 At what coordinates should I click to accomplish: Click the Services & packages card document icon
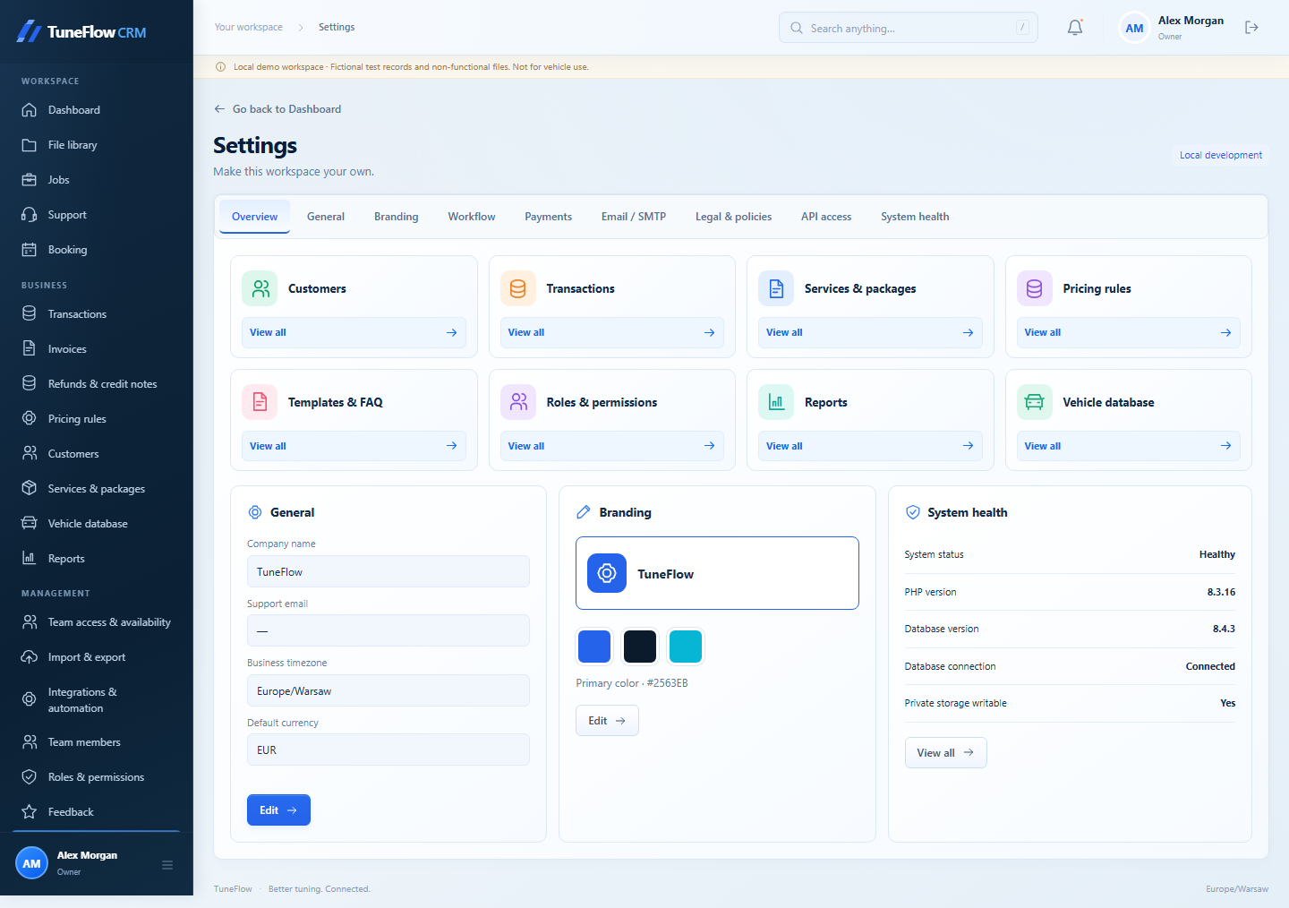(776, 288)
